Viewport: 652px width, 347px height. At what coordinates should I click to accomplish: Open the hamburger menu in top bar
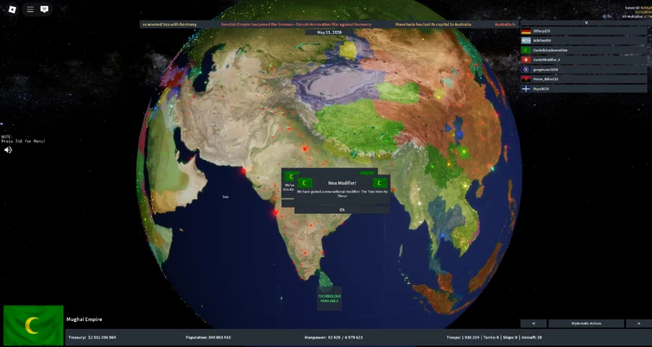coord(30,9)
